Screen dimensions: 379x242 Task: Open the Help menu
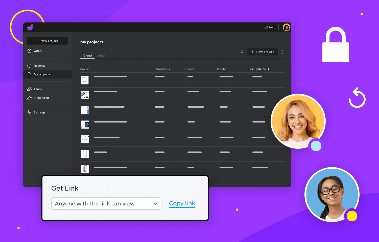pyautogui.click(x=270, y=27)
